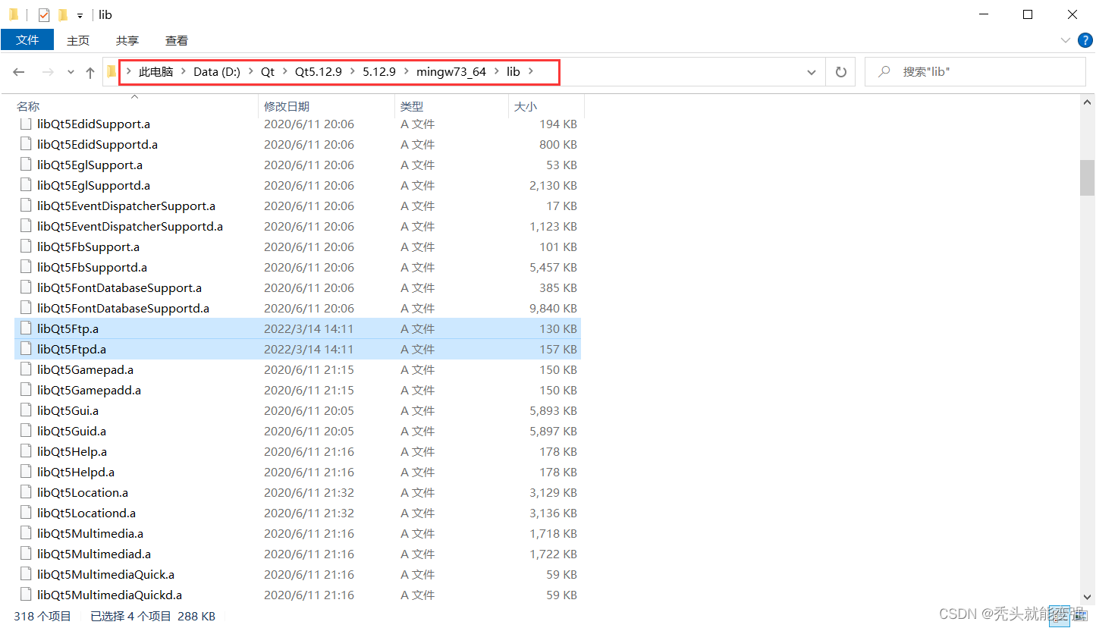
Task: Select file icon of libQt5FbSupport.a
Action: tap(27, 246)
